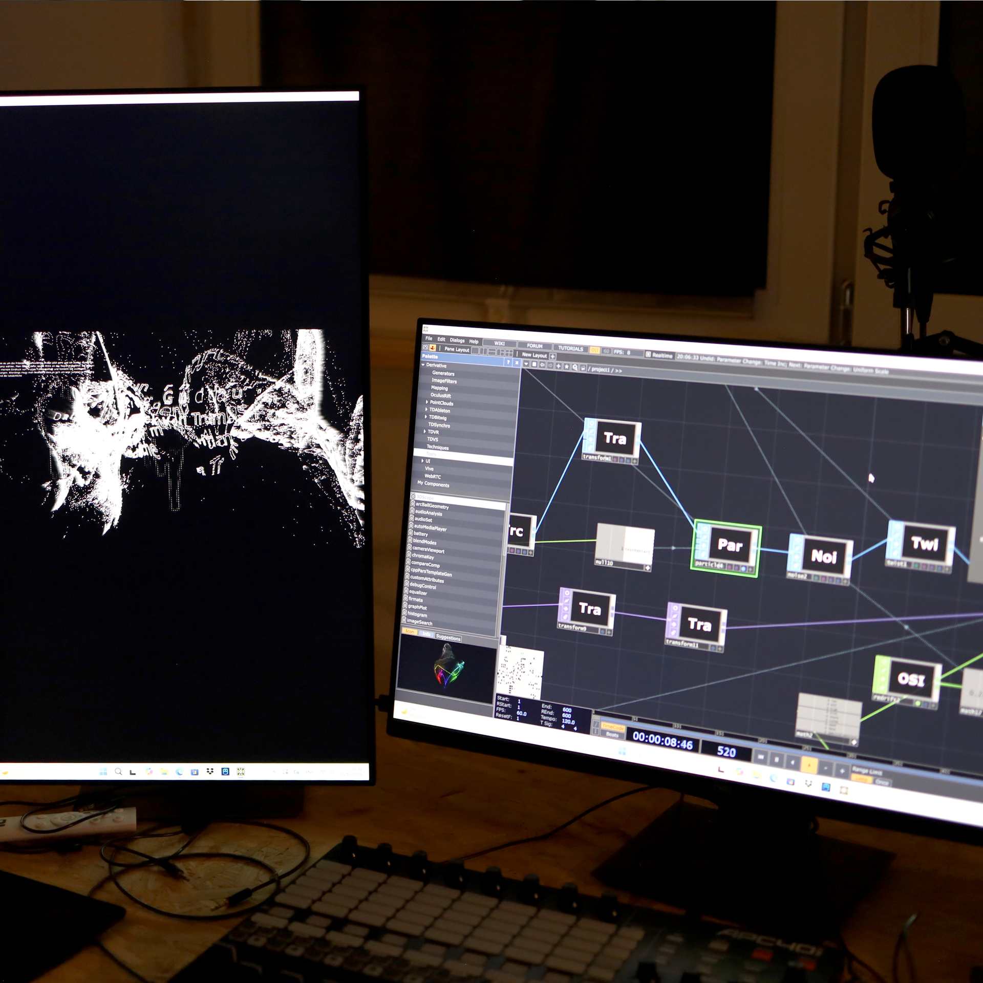Open the File menu
Image resolution: width=983 pixels, height=983 pixels.
click(x=429, y=338)
